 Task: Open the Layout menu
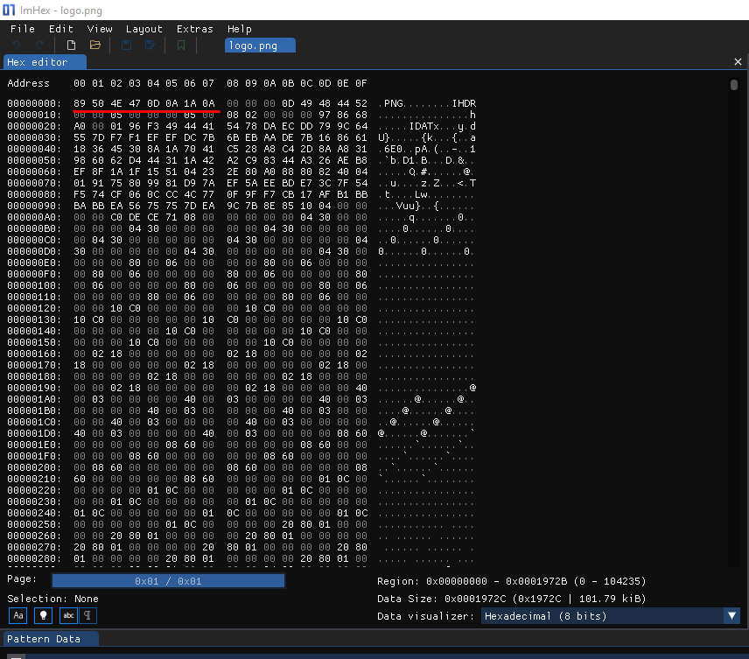click(x=144, y=29)
